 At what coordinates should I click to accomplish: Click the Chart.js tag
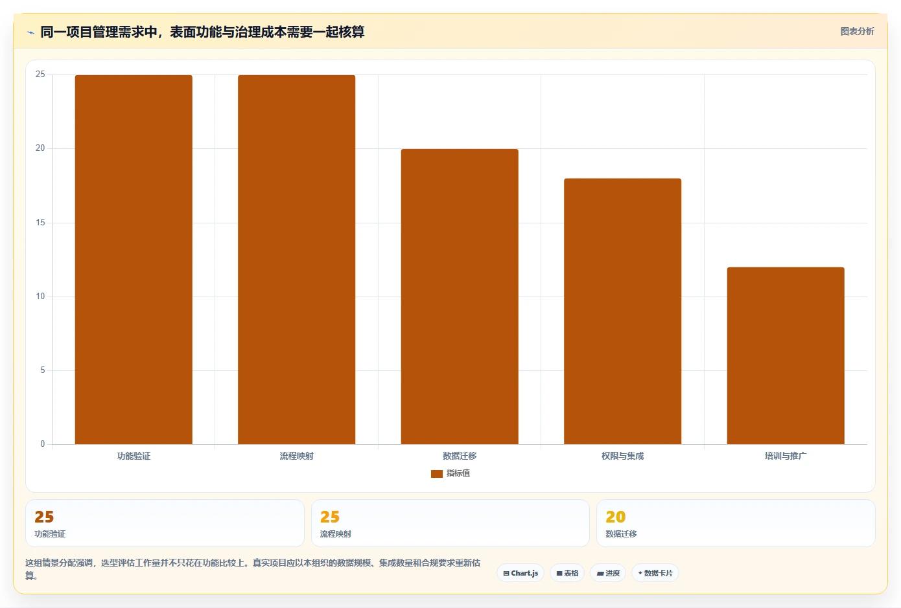pyautogui.click(x=521, y=573)
